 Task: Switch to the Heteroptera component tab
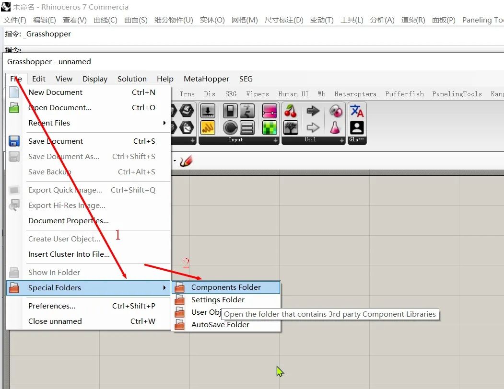coord(355,94)
